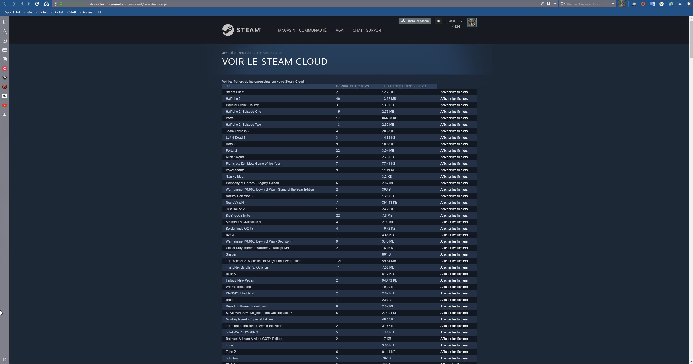Image resolution: width=693 pixels, height=364 pixels.
Task: Open the SUPPORT menu item
Action: pyautogui.click(x=375, y=30)
